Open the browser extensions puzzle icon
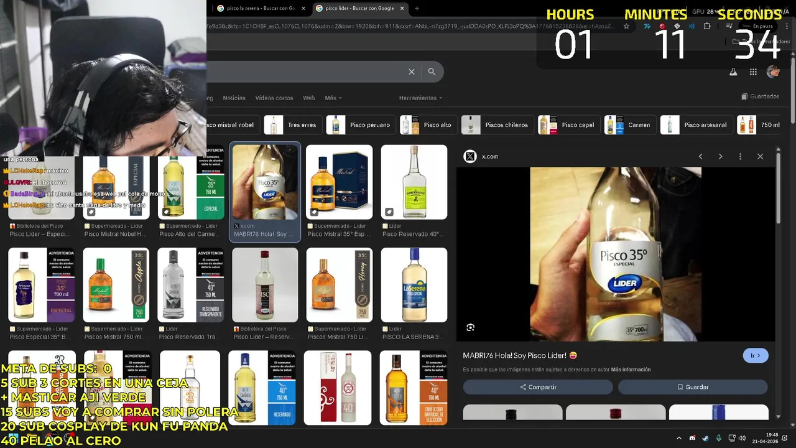 coord(707,26)
